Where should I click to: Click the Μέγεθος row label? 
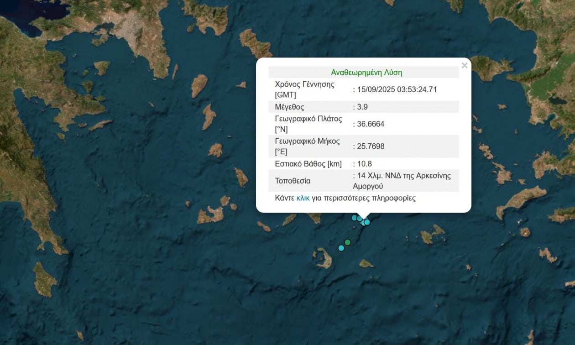coord(289,107)
